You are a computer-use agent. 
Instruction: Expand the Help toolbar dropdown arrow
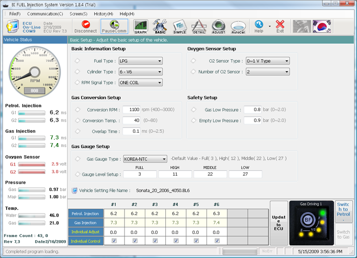click(270, 26)
